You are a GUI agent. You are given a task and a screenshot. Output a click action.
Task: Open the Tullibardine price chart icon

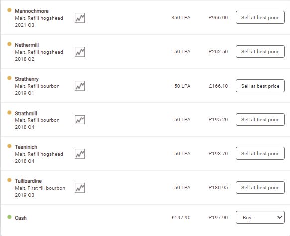coord(80,188)
